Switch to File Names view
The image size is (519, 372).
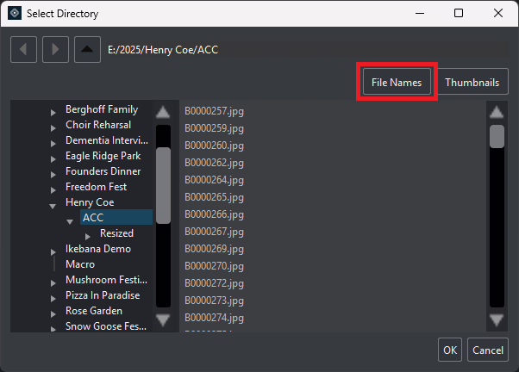pyautogui.click(x=397, y=82)
